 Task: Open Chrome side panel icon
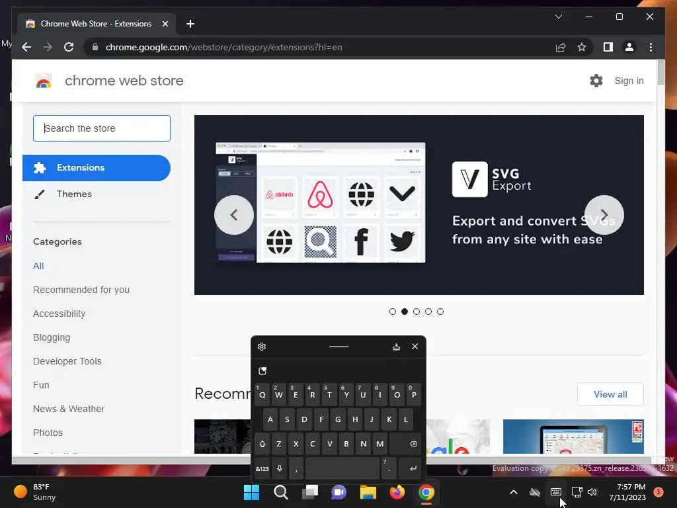point(608,47)
